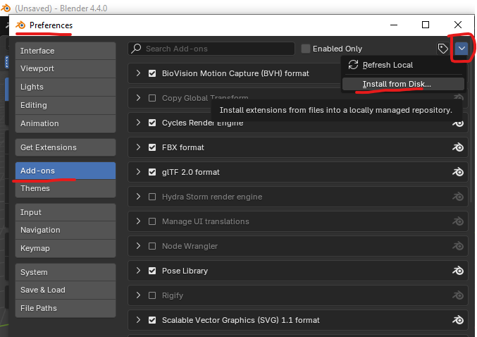Click Blender logo beside Rigify add-on
The width and height of the screenshot is (477, 337).
pos(457,295)
